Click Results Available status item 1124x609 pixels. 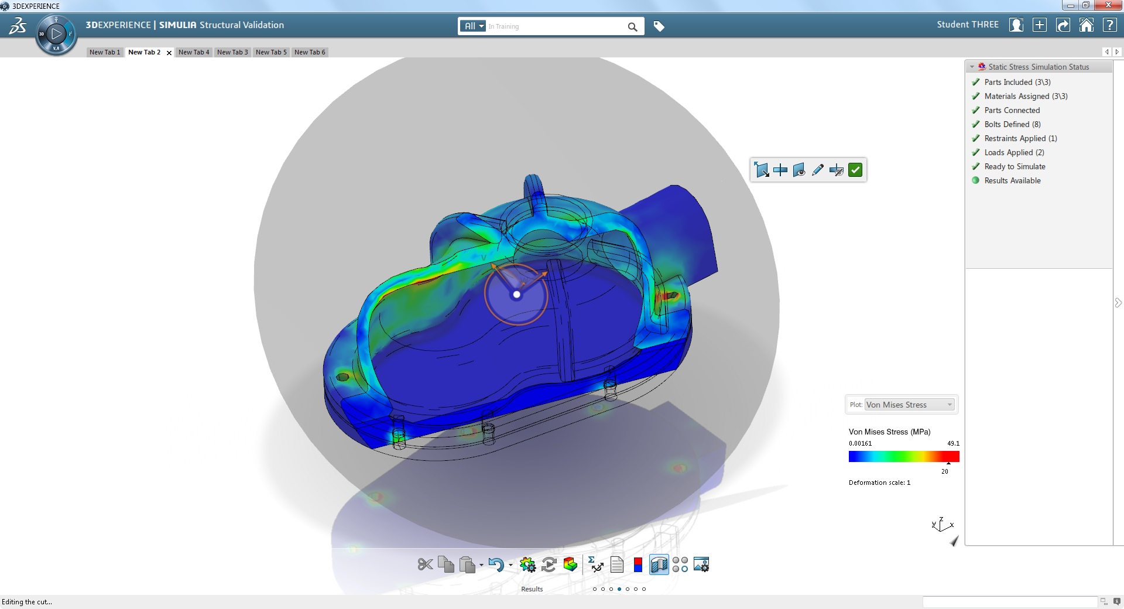(x=1012, y=180)
